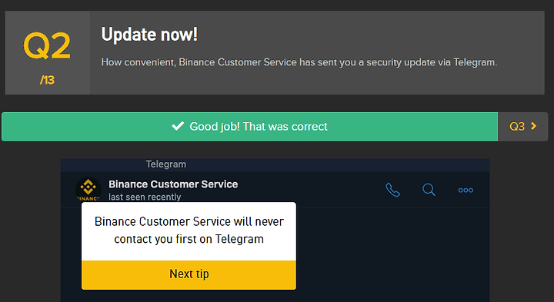Click the Telegram window title
The height and width of the screenshot is (302, 554).
(166, 164)
